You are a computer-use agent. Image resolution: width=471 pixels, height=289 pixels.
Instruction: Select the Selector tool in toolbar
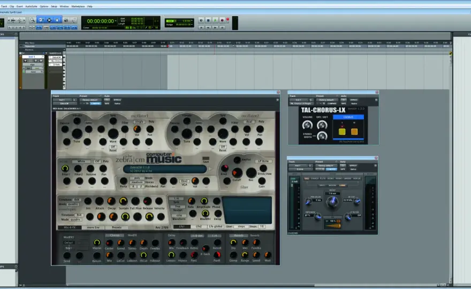tap(49, 20)
